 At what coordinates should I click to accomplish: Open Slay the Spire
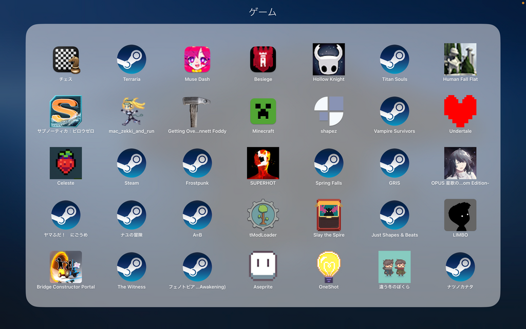(x=329, y=215)
